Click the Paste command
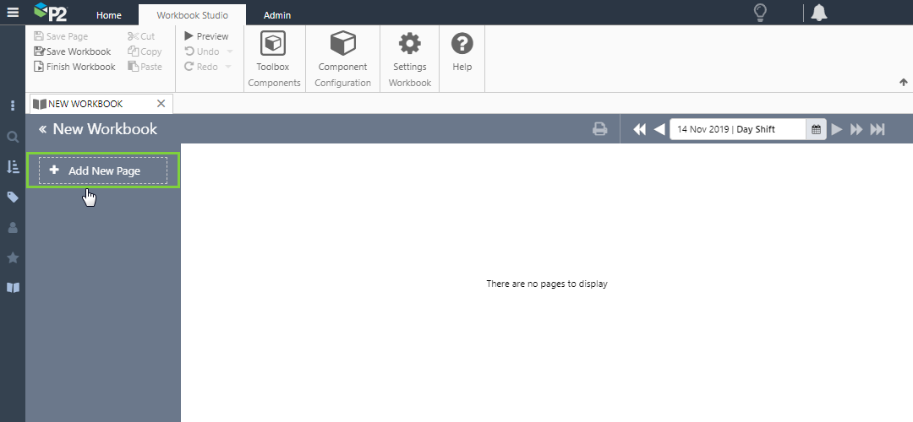Viewport: 913px width, 422px height. tap(145, 67)
